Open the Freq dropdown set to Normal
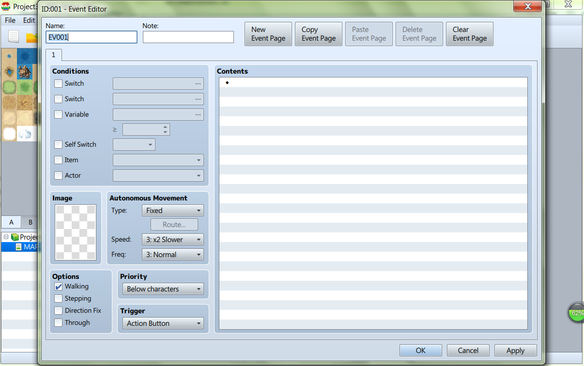This screenshot has height=366, width=584. tap(173, 255)
